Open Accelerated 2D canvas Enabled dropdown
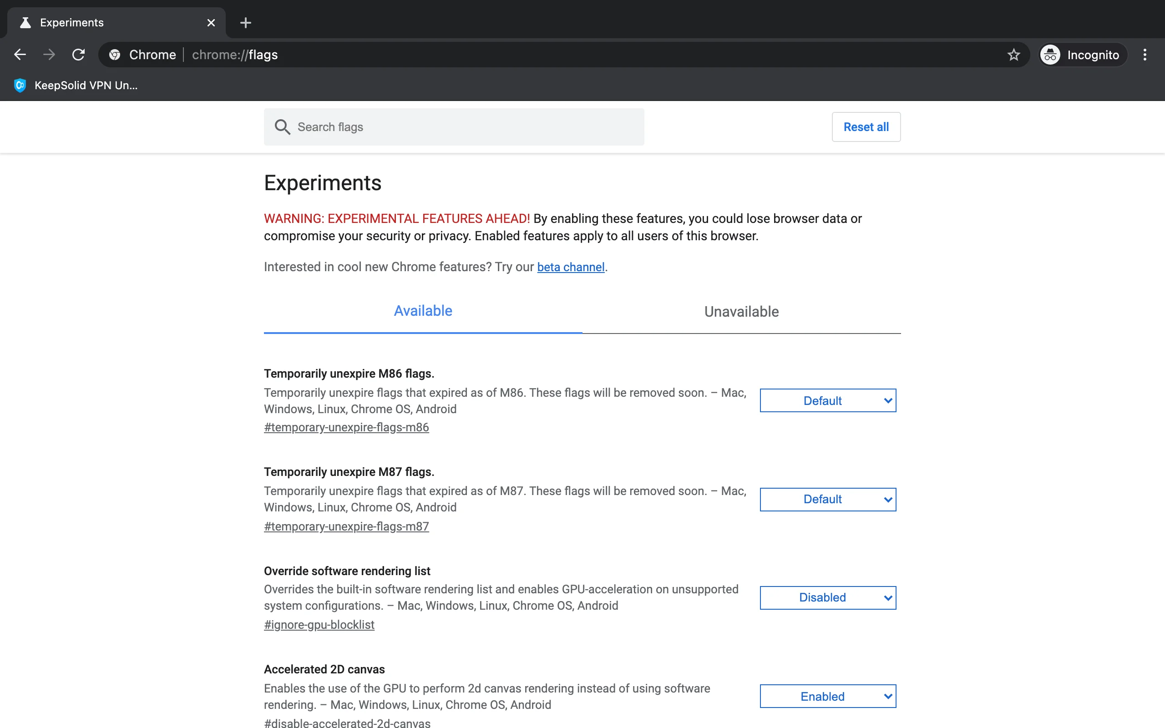 [827, 696]
